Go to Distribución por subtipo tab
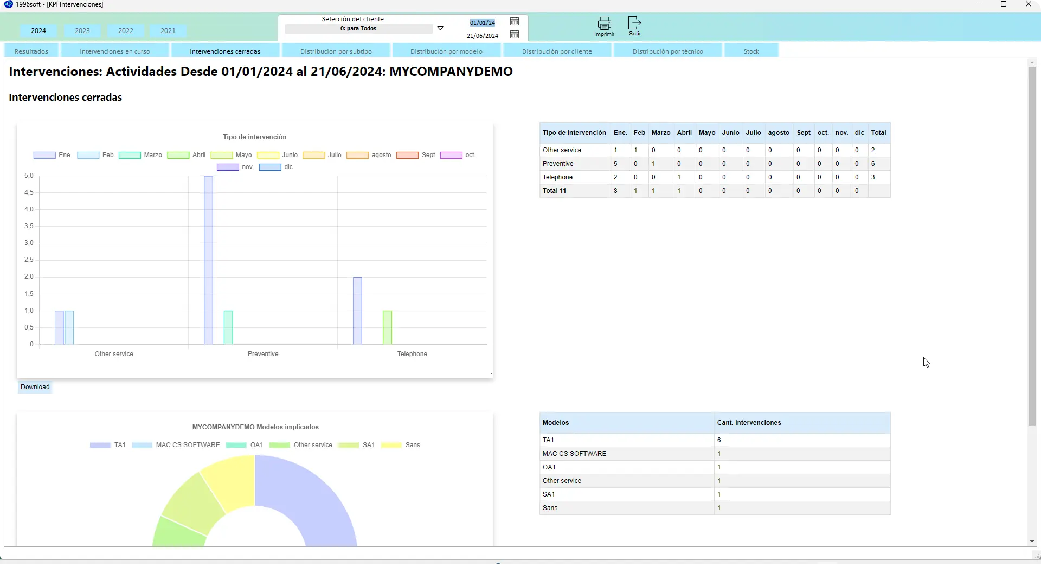The height and width of the screenshot is (580, 1041). pos(336,51)
